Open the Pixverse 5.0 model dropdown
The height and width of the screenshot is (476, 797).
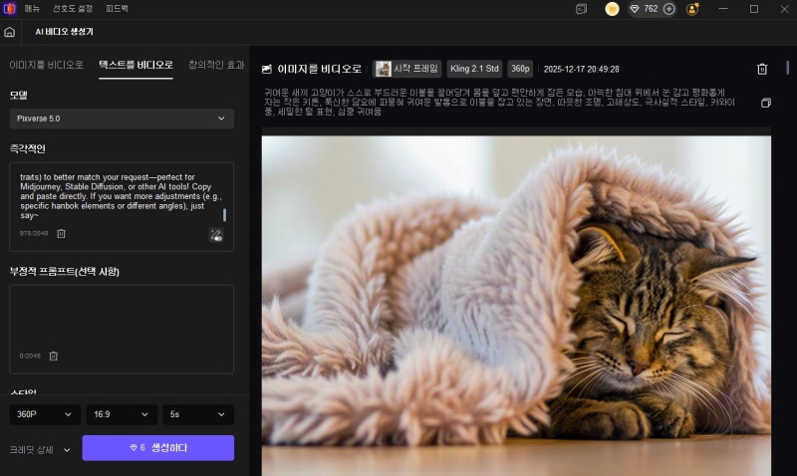(x=122, y=119)
